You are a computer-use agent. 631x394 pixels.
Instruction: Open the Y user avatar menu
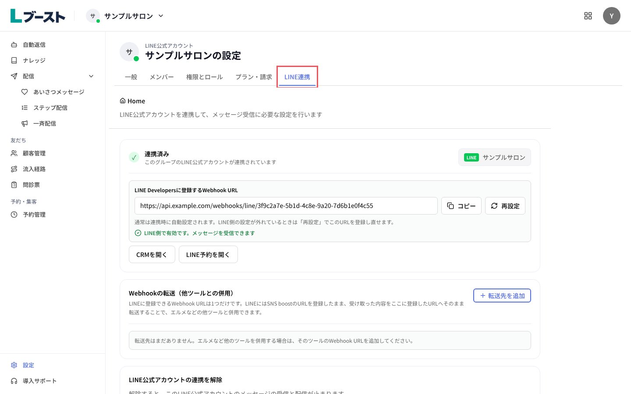612,16
